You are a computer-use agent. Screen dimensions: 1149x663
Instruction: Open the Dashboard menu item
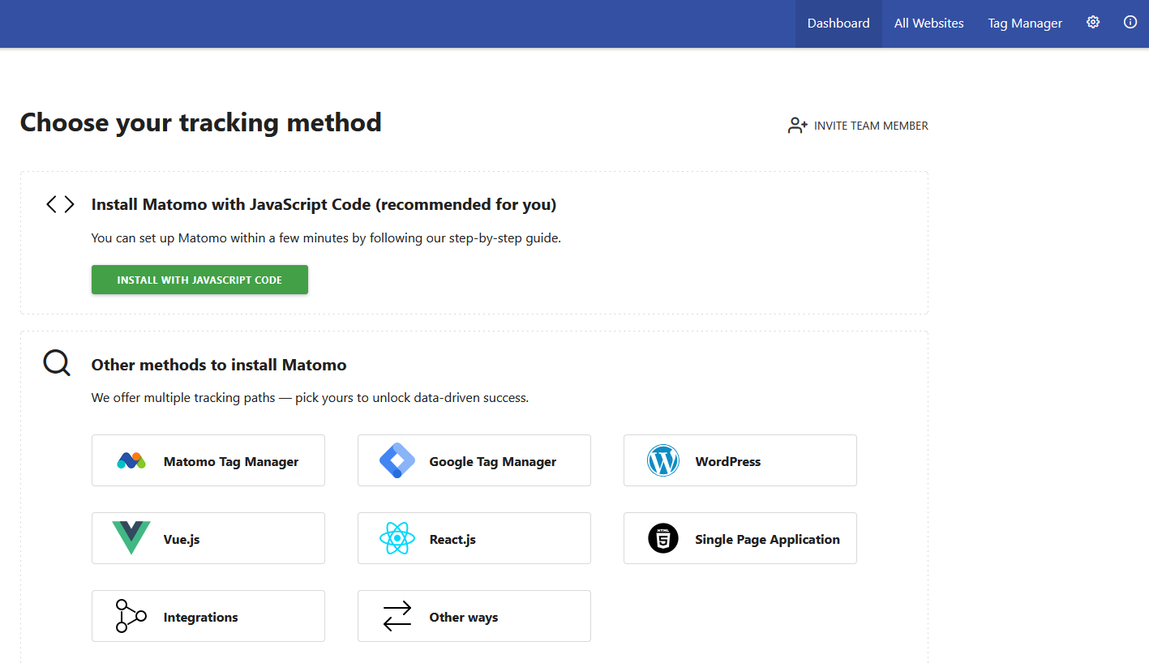coord(838,24)
